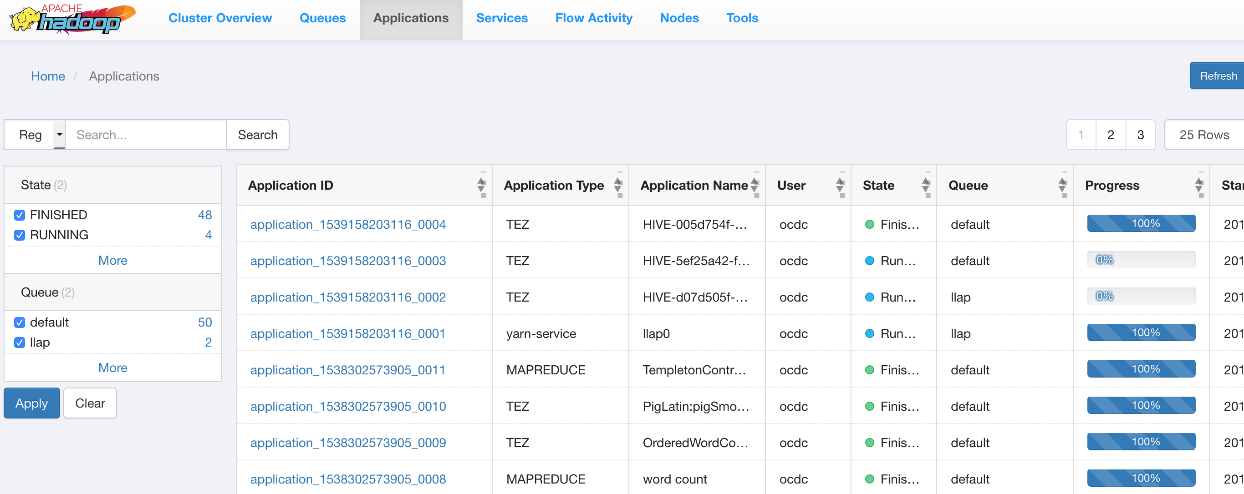This screenshot has width=1244, height=494.
Task: Click FINISHED count value 48
Action: click(205, 215)
